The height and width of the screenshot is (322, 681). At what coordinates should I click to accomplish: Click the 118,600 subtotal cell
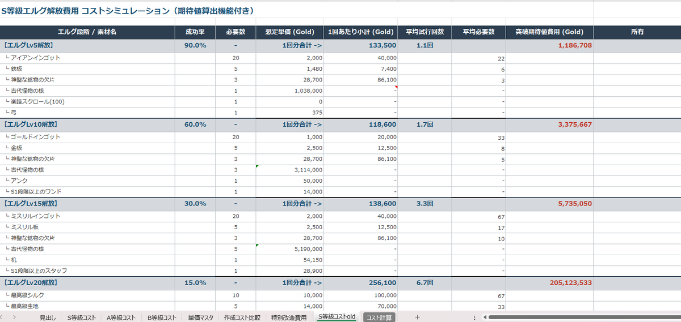tap(360, 124)
